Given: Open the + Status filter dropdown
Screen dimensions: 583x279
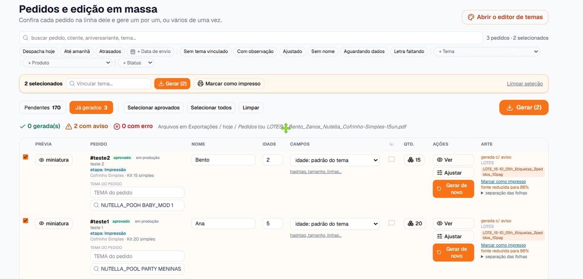Looking at the screenshot, I should coord(136,63).
